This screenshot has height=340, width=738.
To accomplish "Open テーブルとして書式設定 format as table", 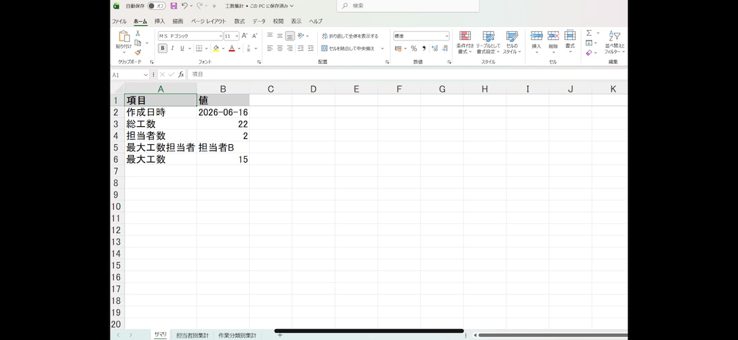I will pyautogui.click(x=488, y=42).
